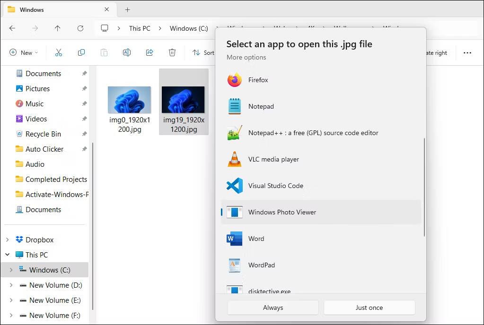Click the Rename icon in the toolbar
The height and width of the screenshot is (325, 484).
[126, 52]
